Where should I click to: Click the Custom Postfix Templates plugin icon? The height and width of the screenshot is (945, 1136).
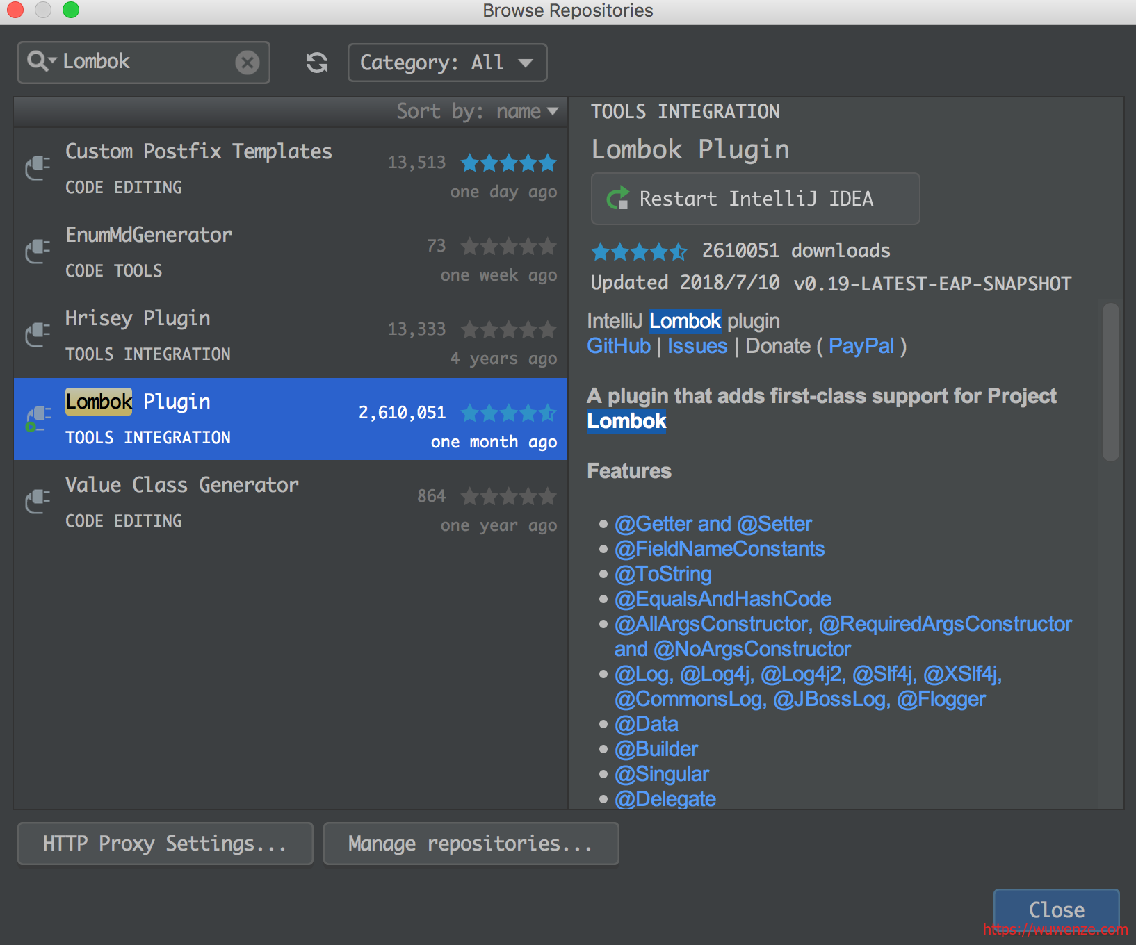[x=38, y=167]
